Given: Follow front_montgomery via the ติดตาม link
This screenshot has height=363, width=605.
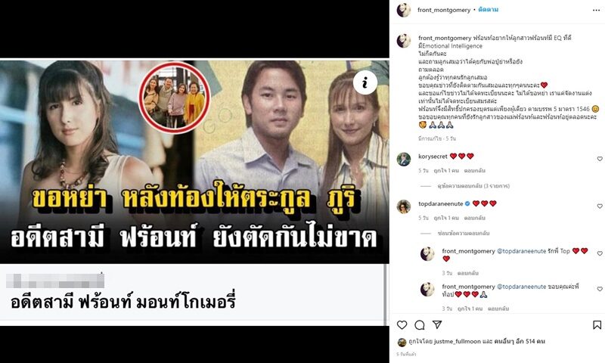Looking at the screenshot, I should [x=488, y=10].
